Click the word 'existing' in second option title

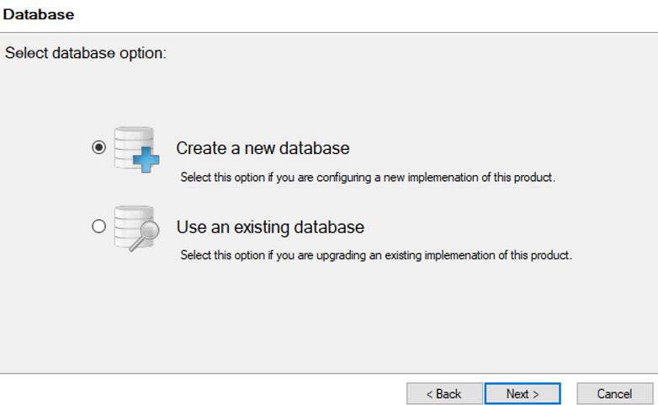click(x=256, y=227)
